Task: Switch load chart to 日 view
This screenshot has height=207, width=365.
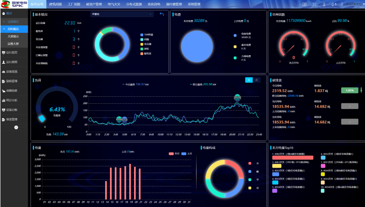Action: pyautogui.click(x=249, y=80)
